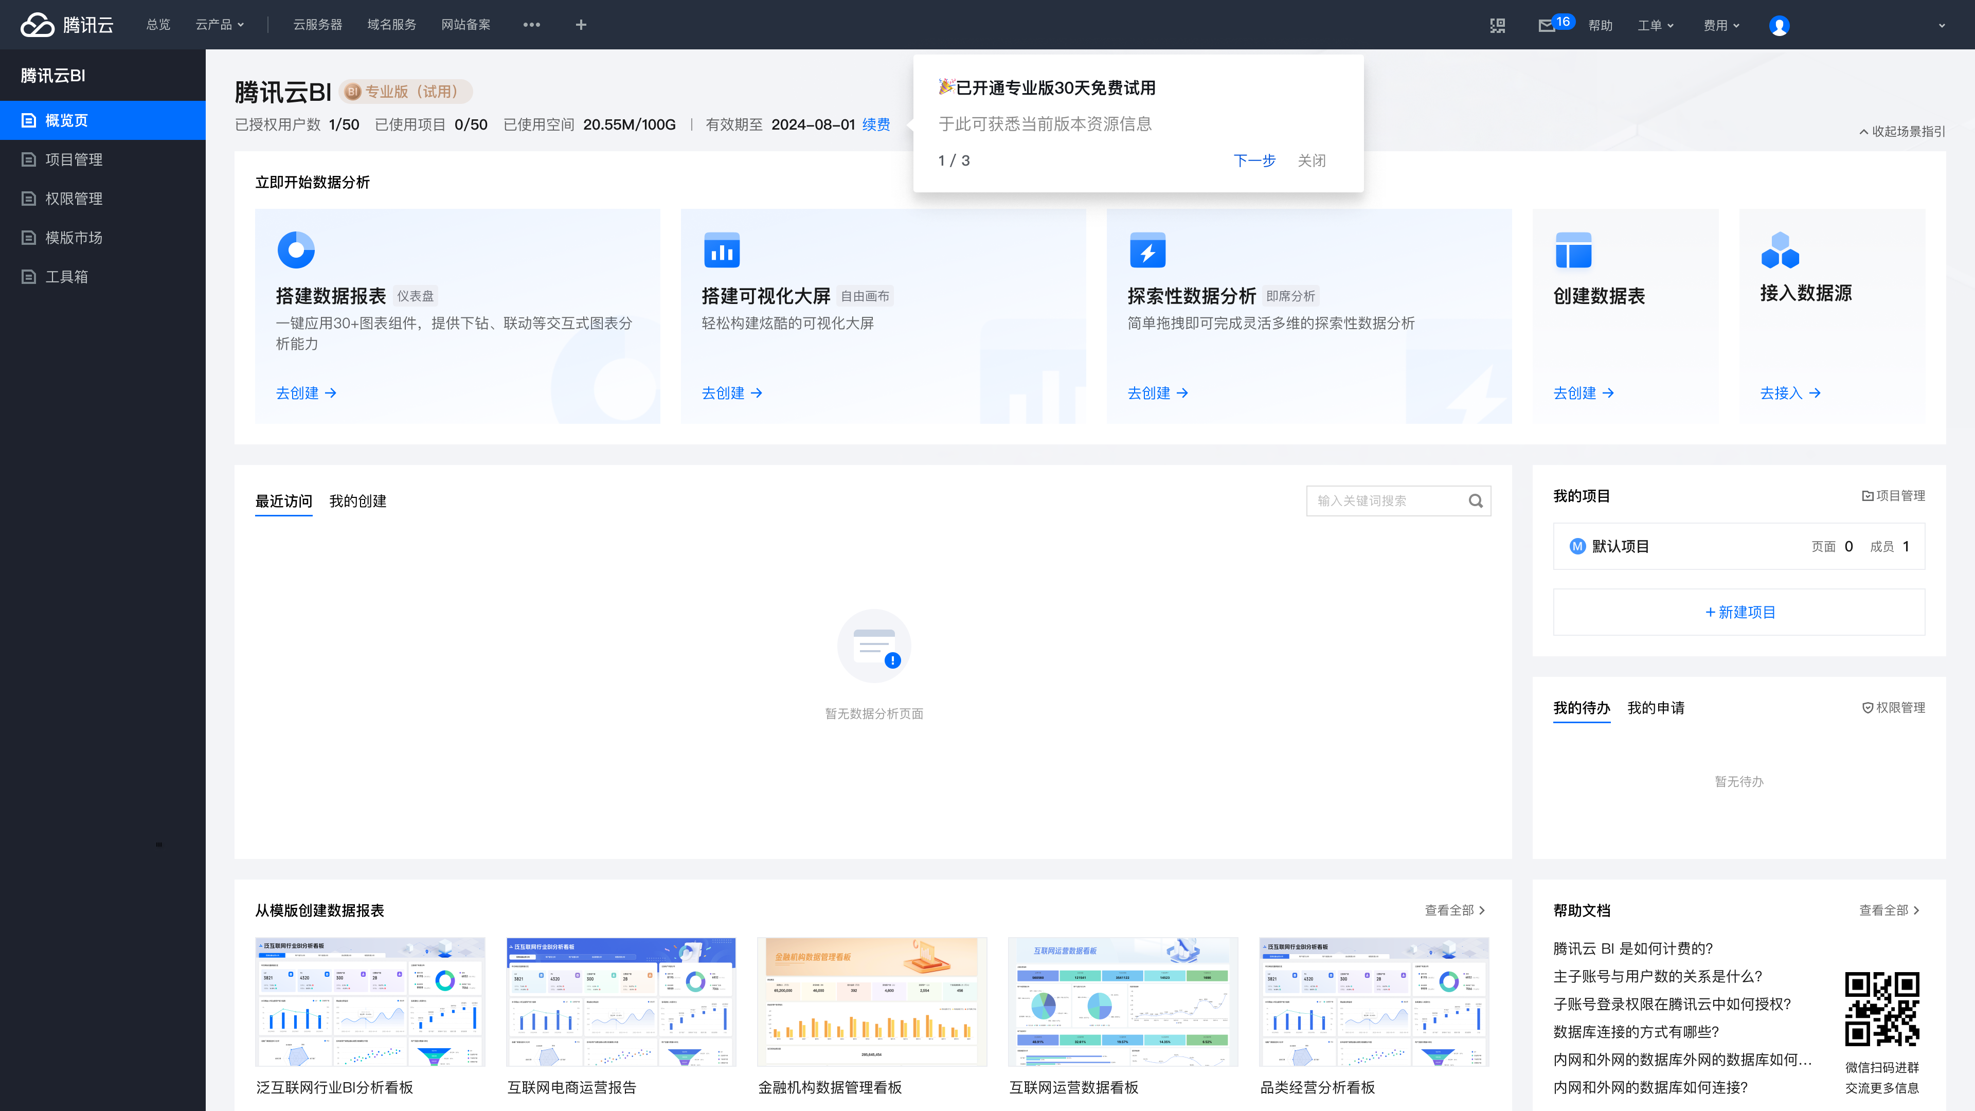This screenshot has height=1111, width=1975.
Task: Expand the 云产品 dropdown
Action: tap(219, 25)
